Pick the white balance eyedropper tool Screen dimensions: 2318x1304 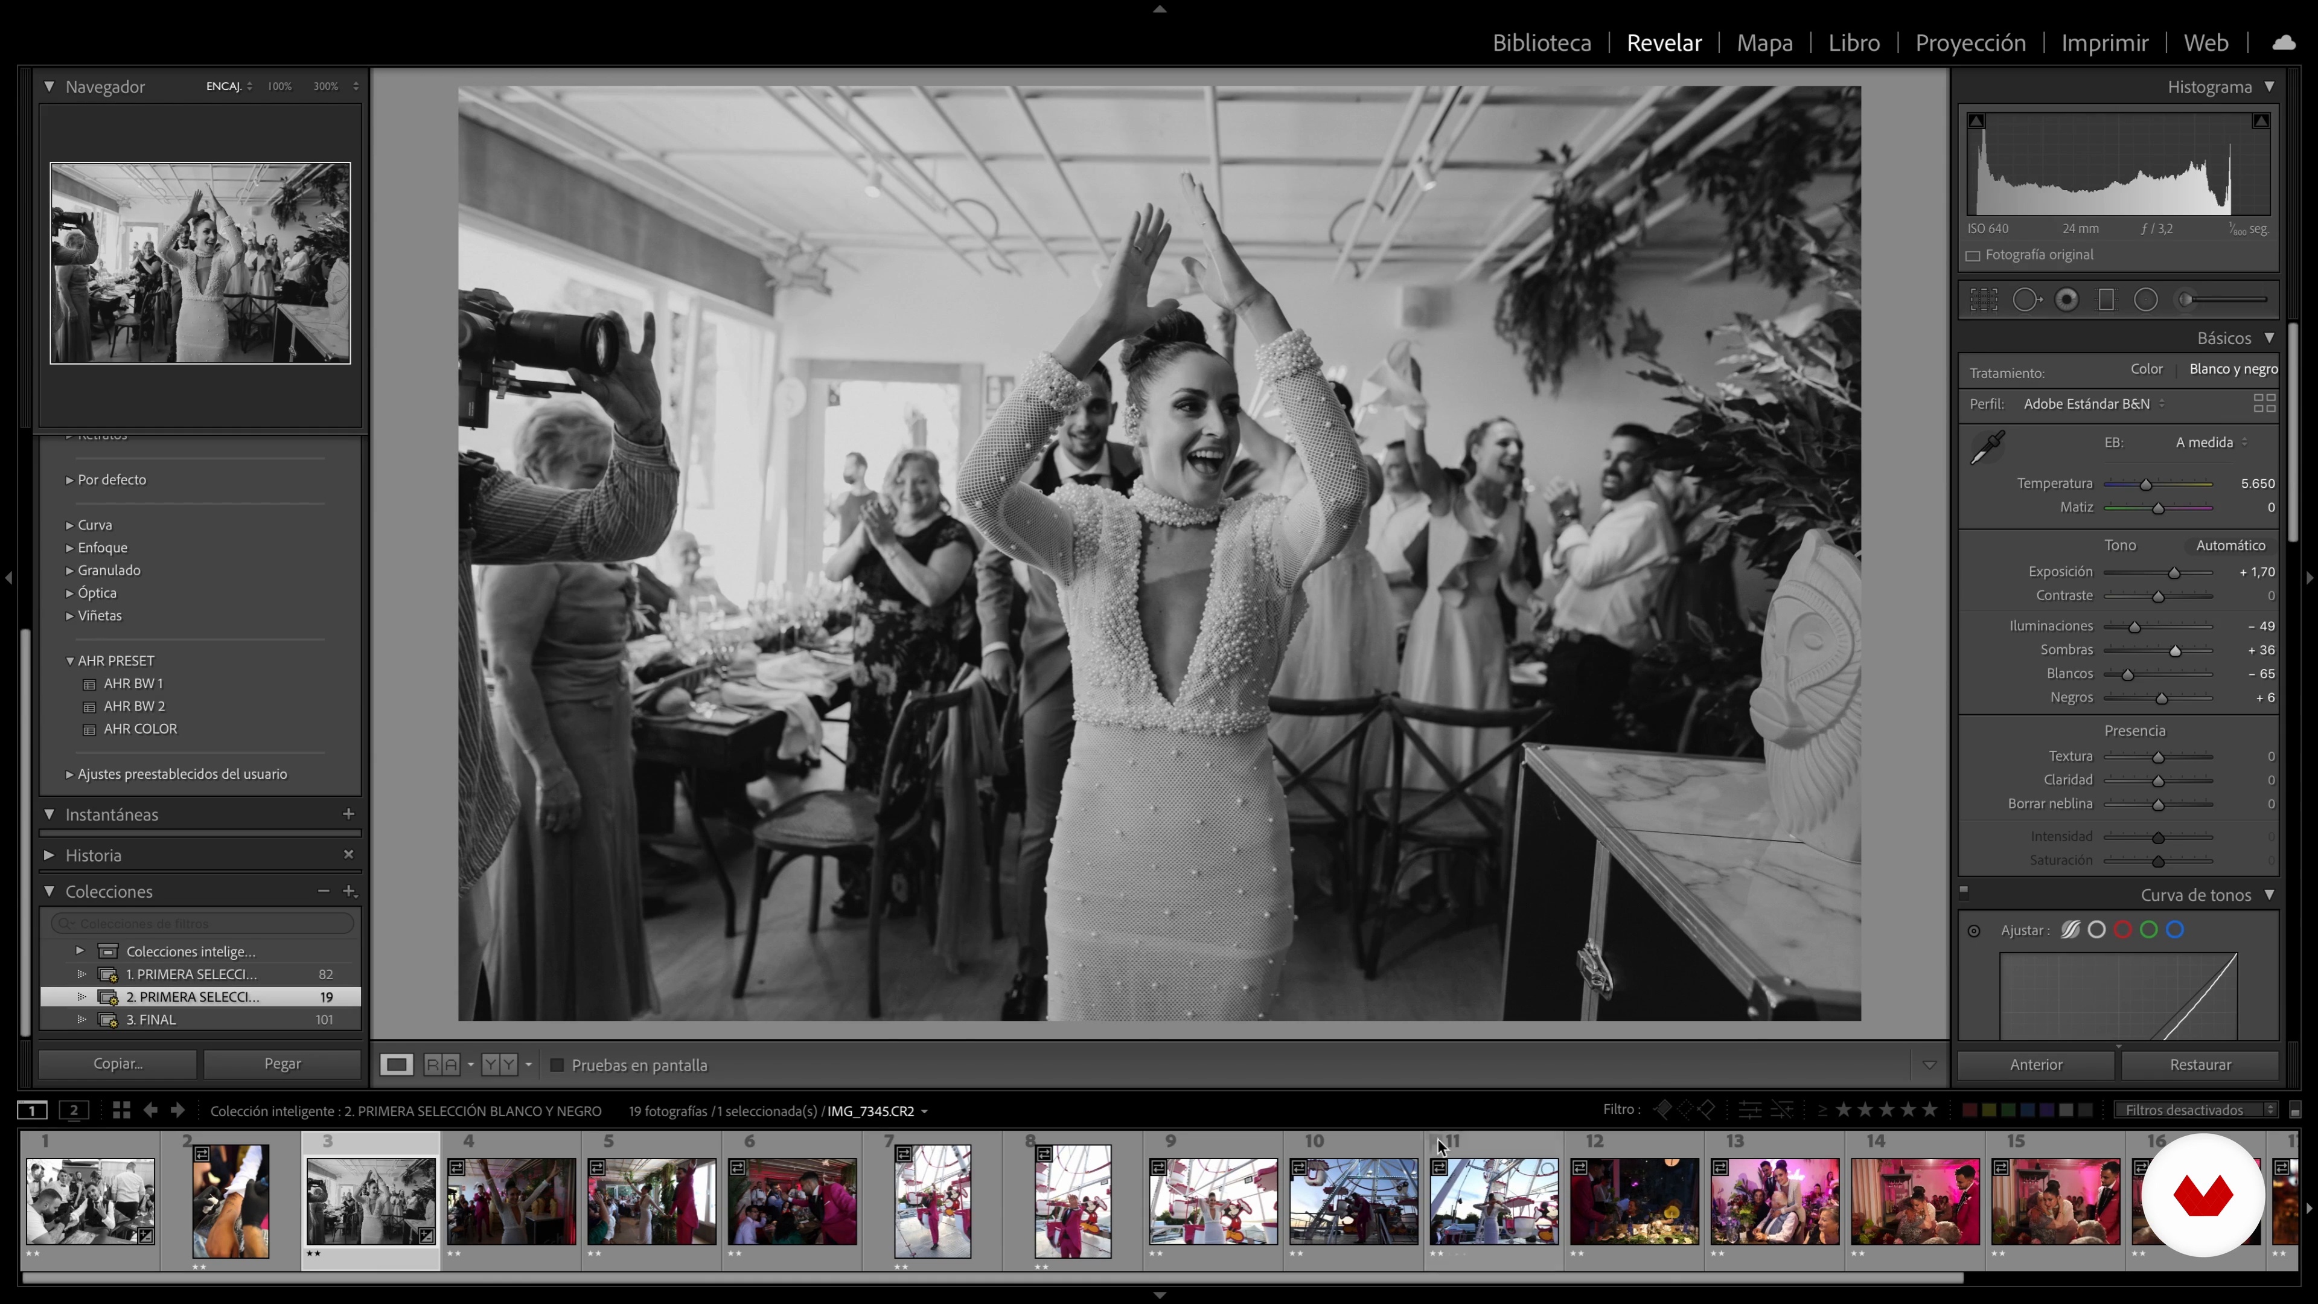[1987, 446]
